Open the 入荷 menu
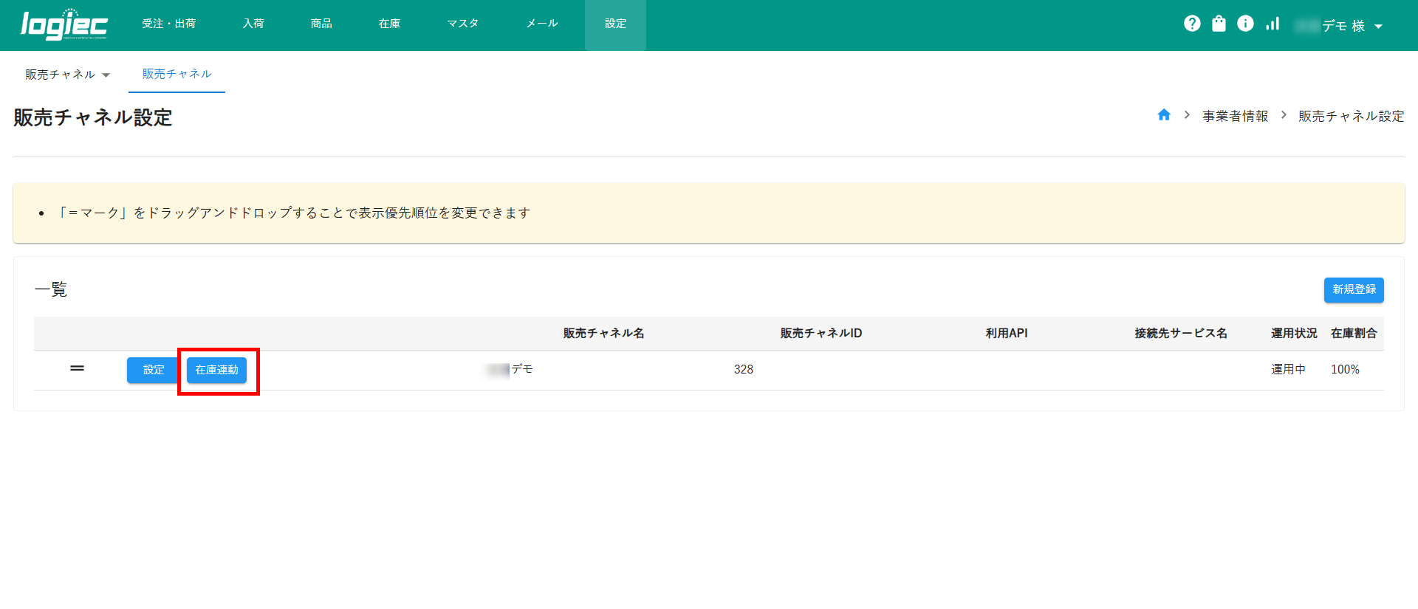Image resolution: width=1418 pixels, height=609 pixels. (x=253, y=24)
